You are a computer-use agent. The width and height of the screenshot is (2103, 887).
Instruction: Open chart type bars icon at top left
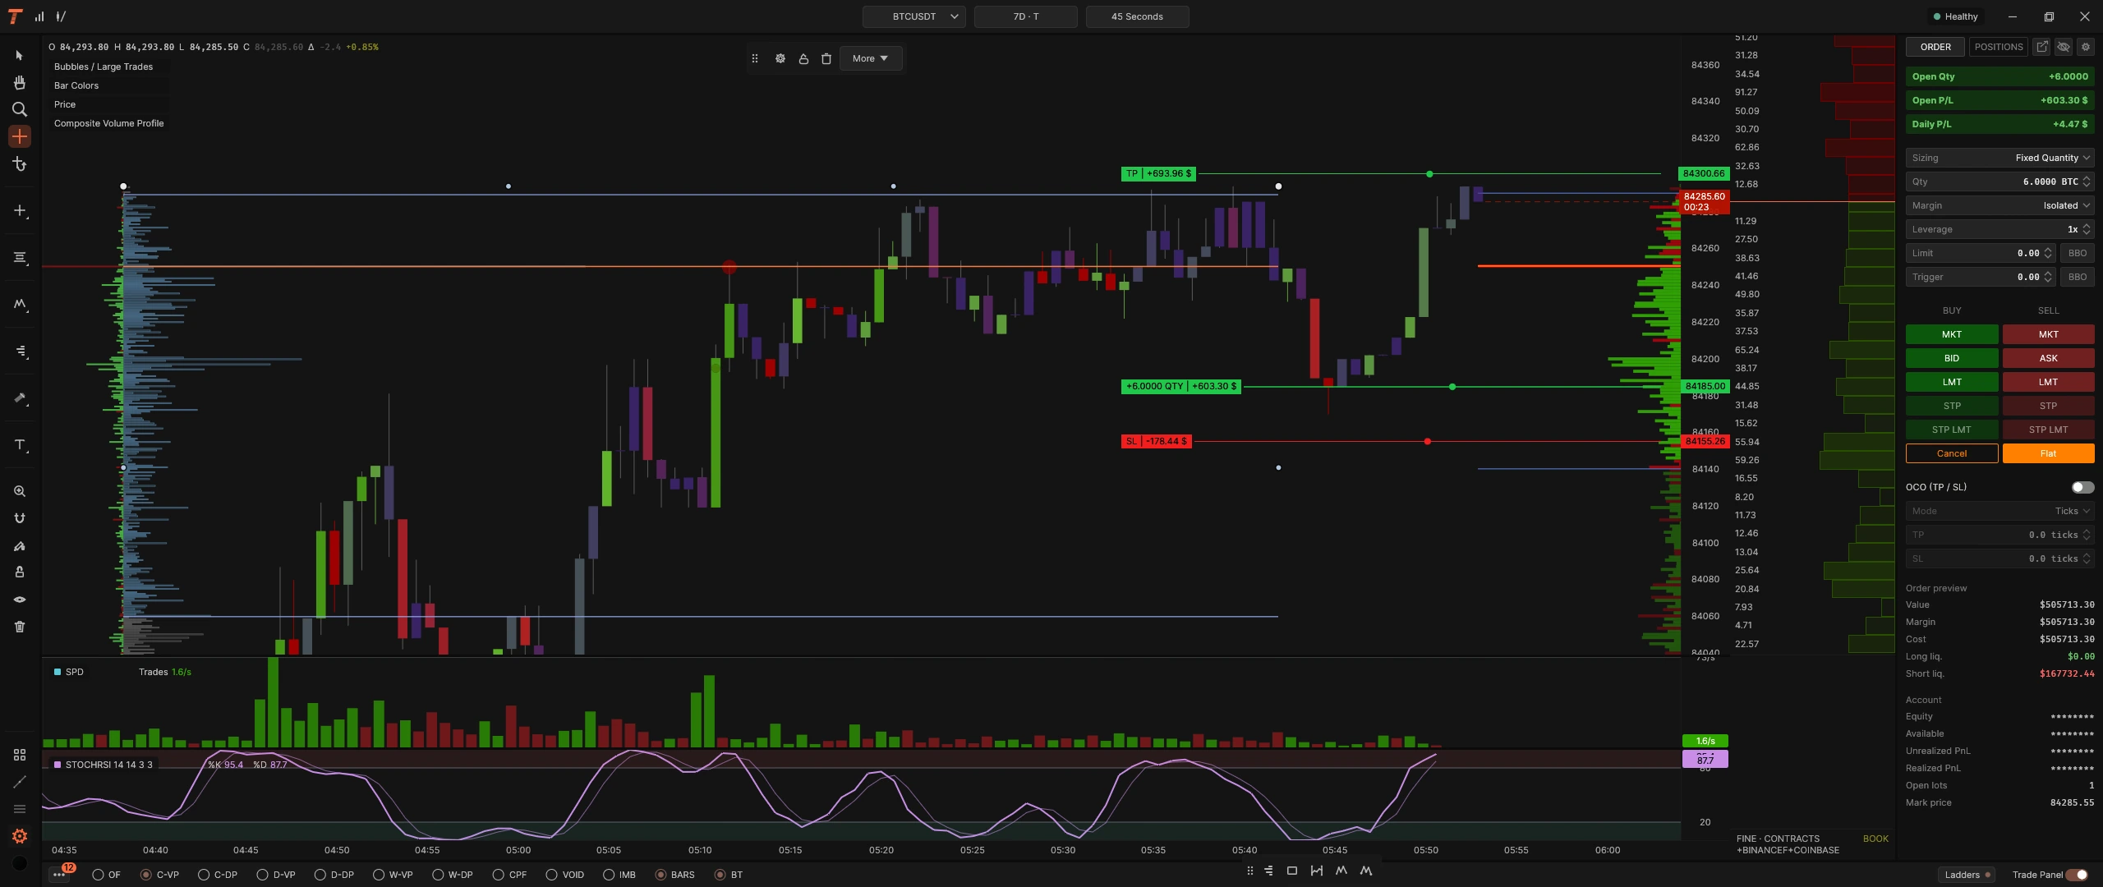pos(39,16)
